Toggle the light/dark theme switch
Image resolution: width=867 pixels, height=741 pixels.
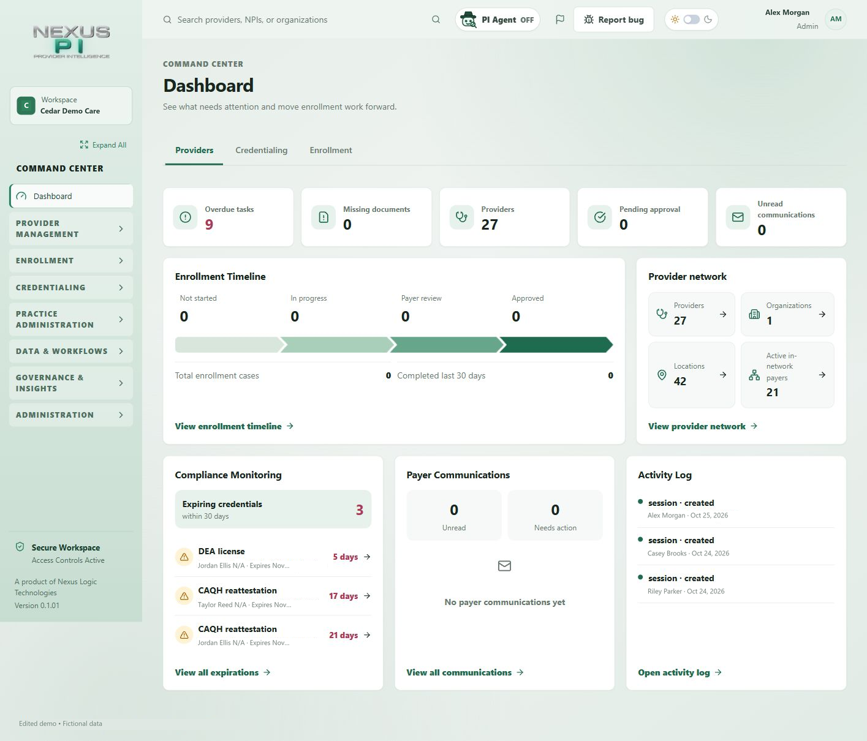click(x=691, y=20)
